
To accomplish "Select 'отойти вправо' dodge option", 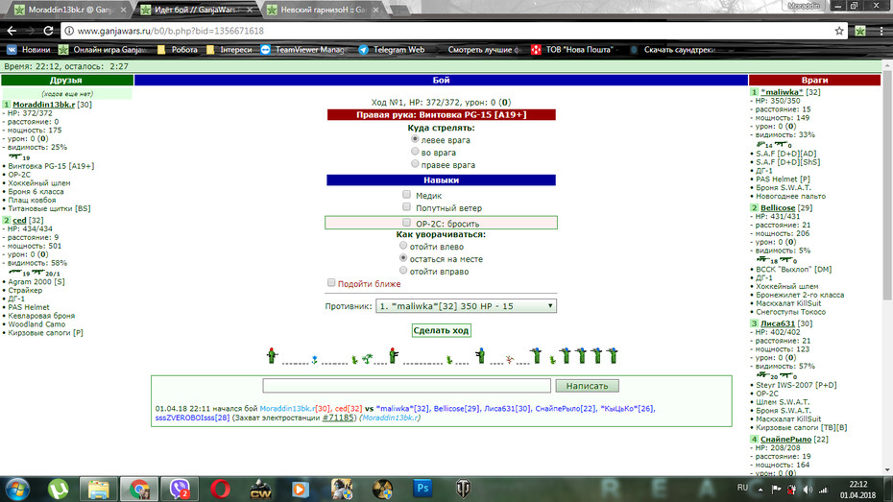I will tap(403, 271).
